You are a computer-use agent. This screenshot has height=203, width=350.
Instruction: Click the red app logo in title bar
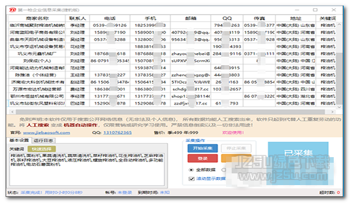[12, 10]
